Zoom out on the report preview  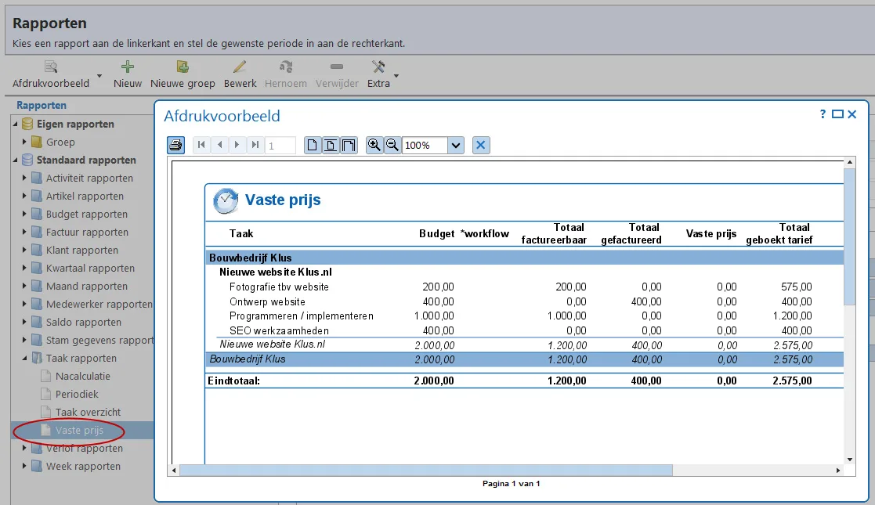point(392,145)
